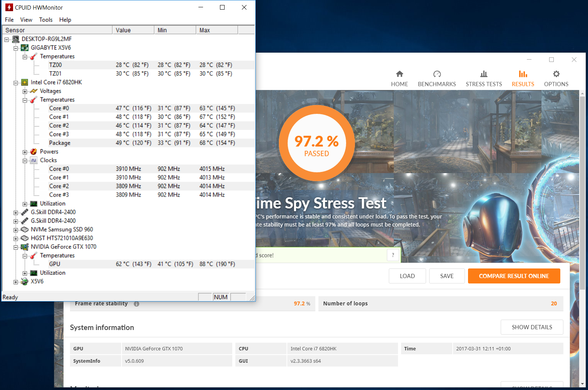Click the GIGABYTE X5V6 motherboard icon
Screen dimensions: 588x390
[x=25, y=48]
